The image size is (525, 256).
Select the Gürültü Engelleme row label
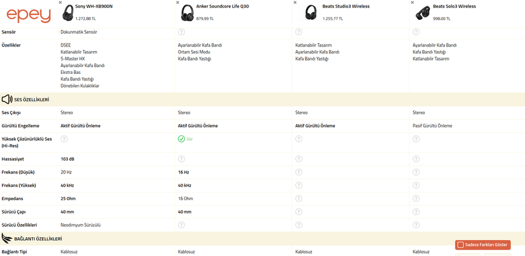pos(20,126)
